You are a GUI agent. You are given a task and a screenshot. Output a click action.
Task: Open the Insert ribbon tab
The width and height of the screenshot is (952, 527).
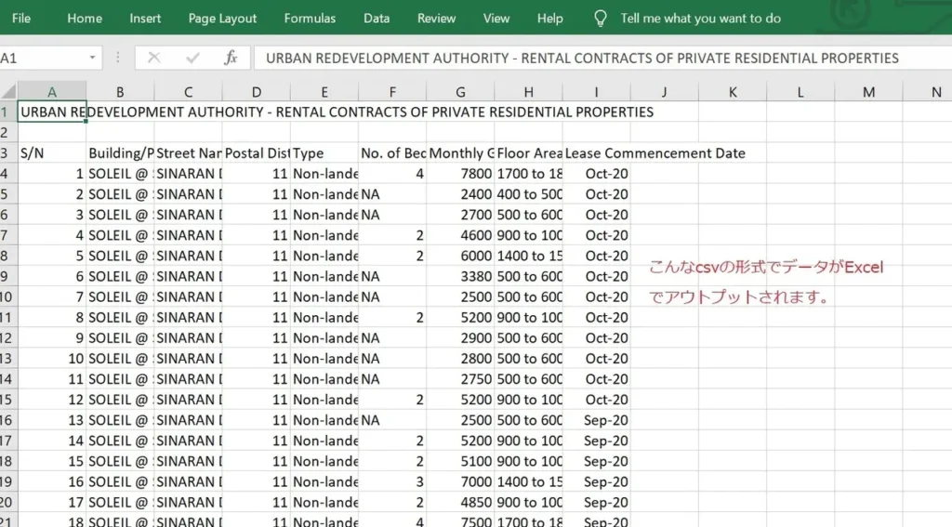pos(145,19)
